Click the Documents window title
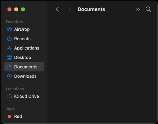The height and width of the screenshot is (124, 158). (91, 9)
